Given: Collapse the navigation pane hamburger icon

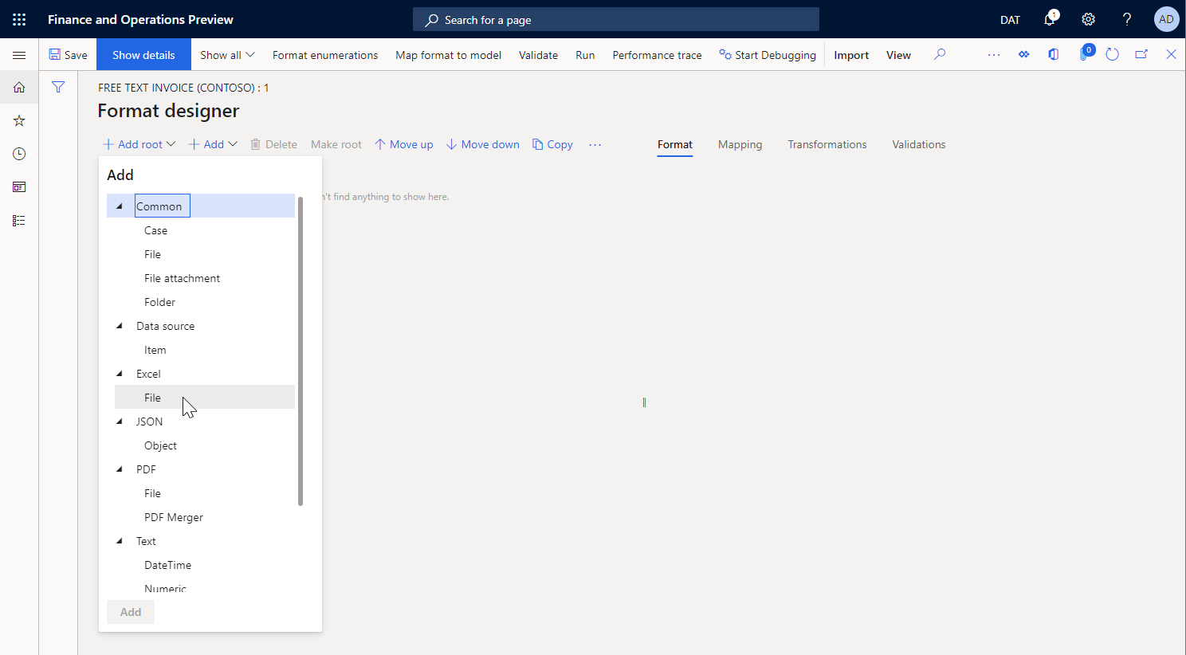Looking at the screenshot, I should [19, 55].
